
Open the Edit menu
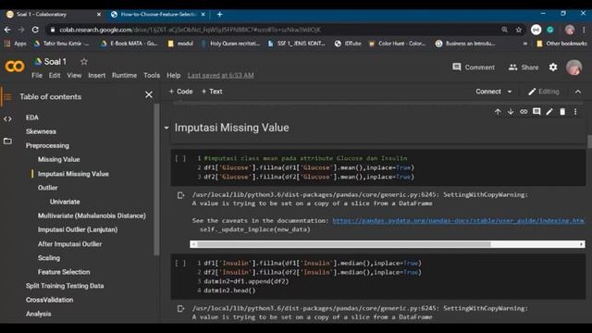pos(55,76)
